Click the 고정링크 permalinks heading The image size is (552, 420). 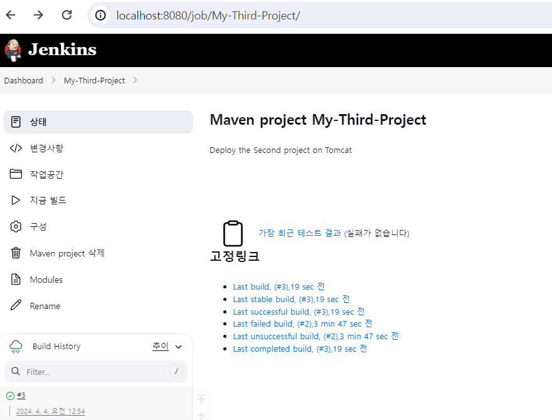pos(235,256)
